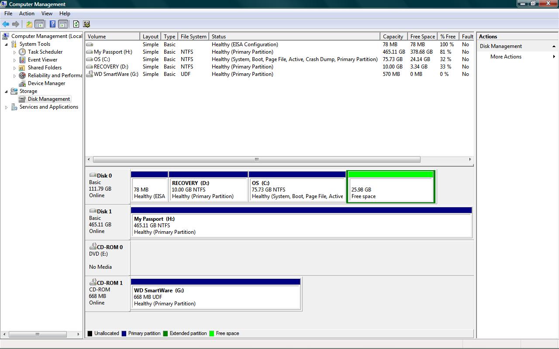
Task: Expand the Shared Folders node
Action: pyautogui.click(x=14, y=68)
